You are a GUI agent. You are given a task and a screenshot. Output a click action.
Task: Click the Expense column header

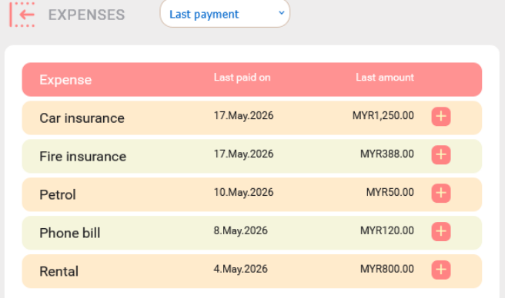click(65, 80)
